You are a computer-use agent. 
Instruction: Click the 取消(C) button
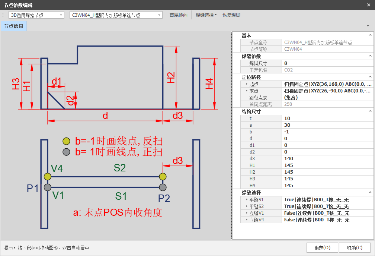coord(355,248)
